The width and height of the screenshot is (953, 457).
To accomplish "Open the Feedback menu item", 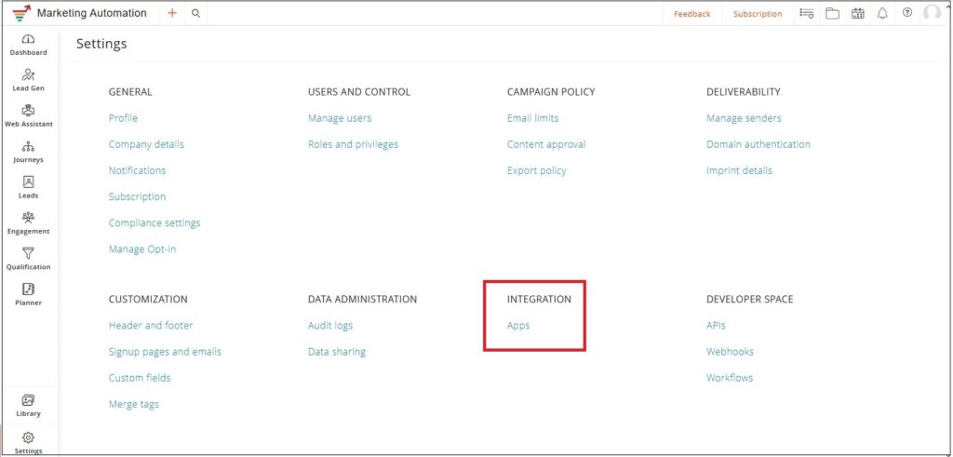I will click(x=691, y=14).
